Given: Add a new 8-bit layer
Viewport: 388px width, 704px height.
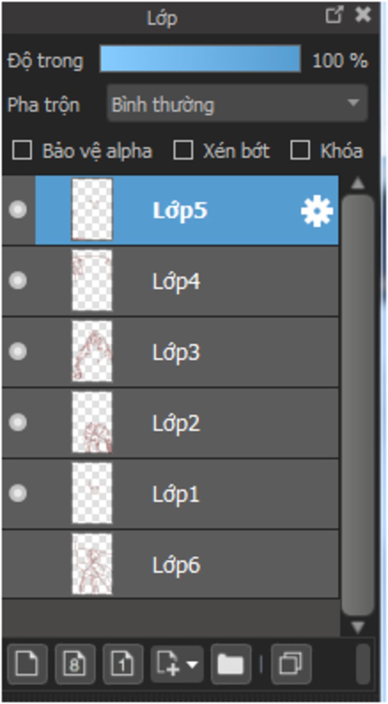Looking at the screenshot, I should (x=75, y=664).
